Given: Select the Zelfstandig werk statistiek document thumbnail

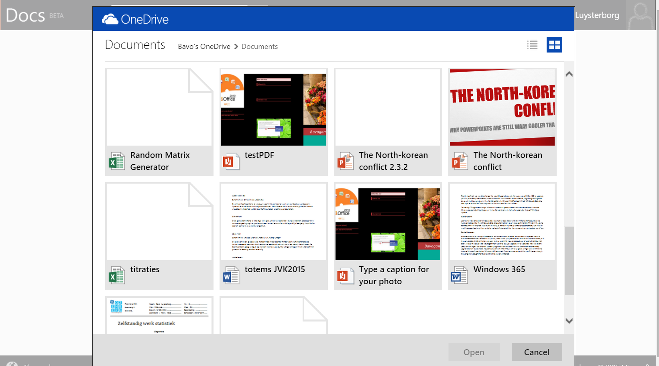Looking at the screenshot, I should [159, 315].
